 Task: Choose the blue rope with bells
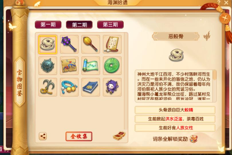tap(69, 87)
